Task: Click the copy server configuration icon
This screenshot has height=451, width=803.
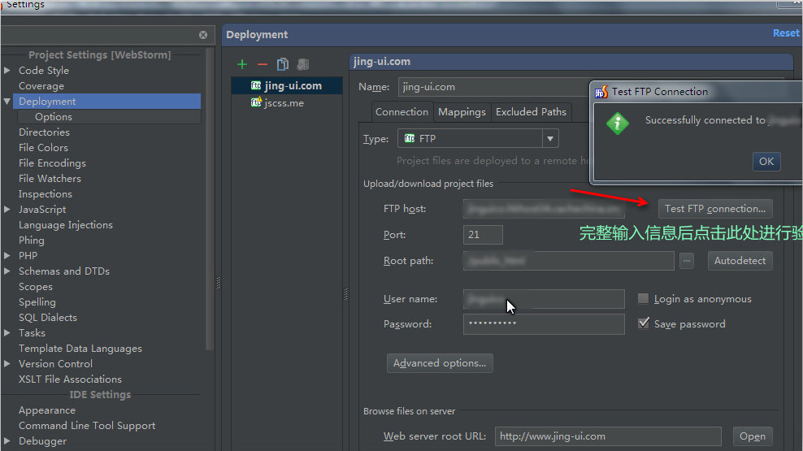Action: [x=283, y=64]
